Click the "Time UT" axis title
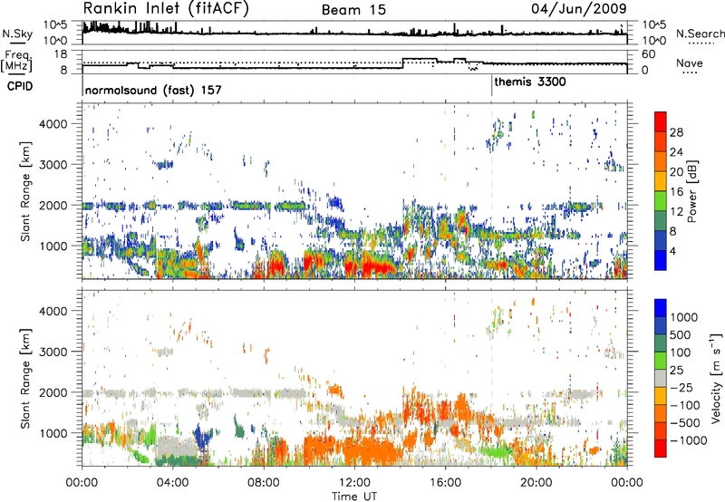725x502 pixels. click(354, 497)
